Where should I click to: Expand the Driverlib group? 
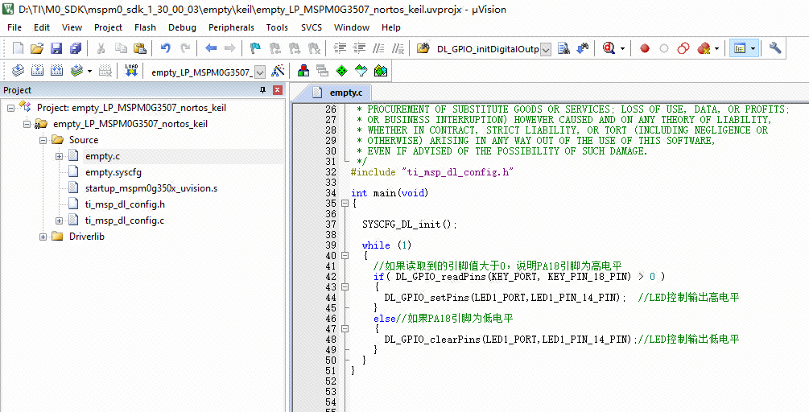tap(43, 237)
